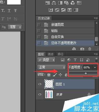Add a Gradient Map adjustment layer
Image resolution: width=99 pixels, height=112 pixels.
76,10
